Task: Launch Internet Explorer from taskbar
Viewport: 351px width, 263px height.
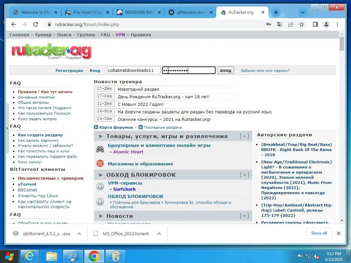Action: [x=30, y=256]
